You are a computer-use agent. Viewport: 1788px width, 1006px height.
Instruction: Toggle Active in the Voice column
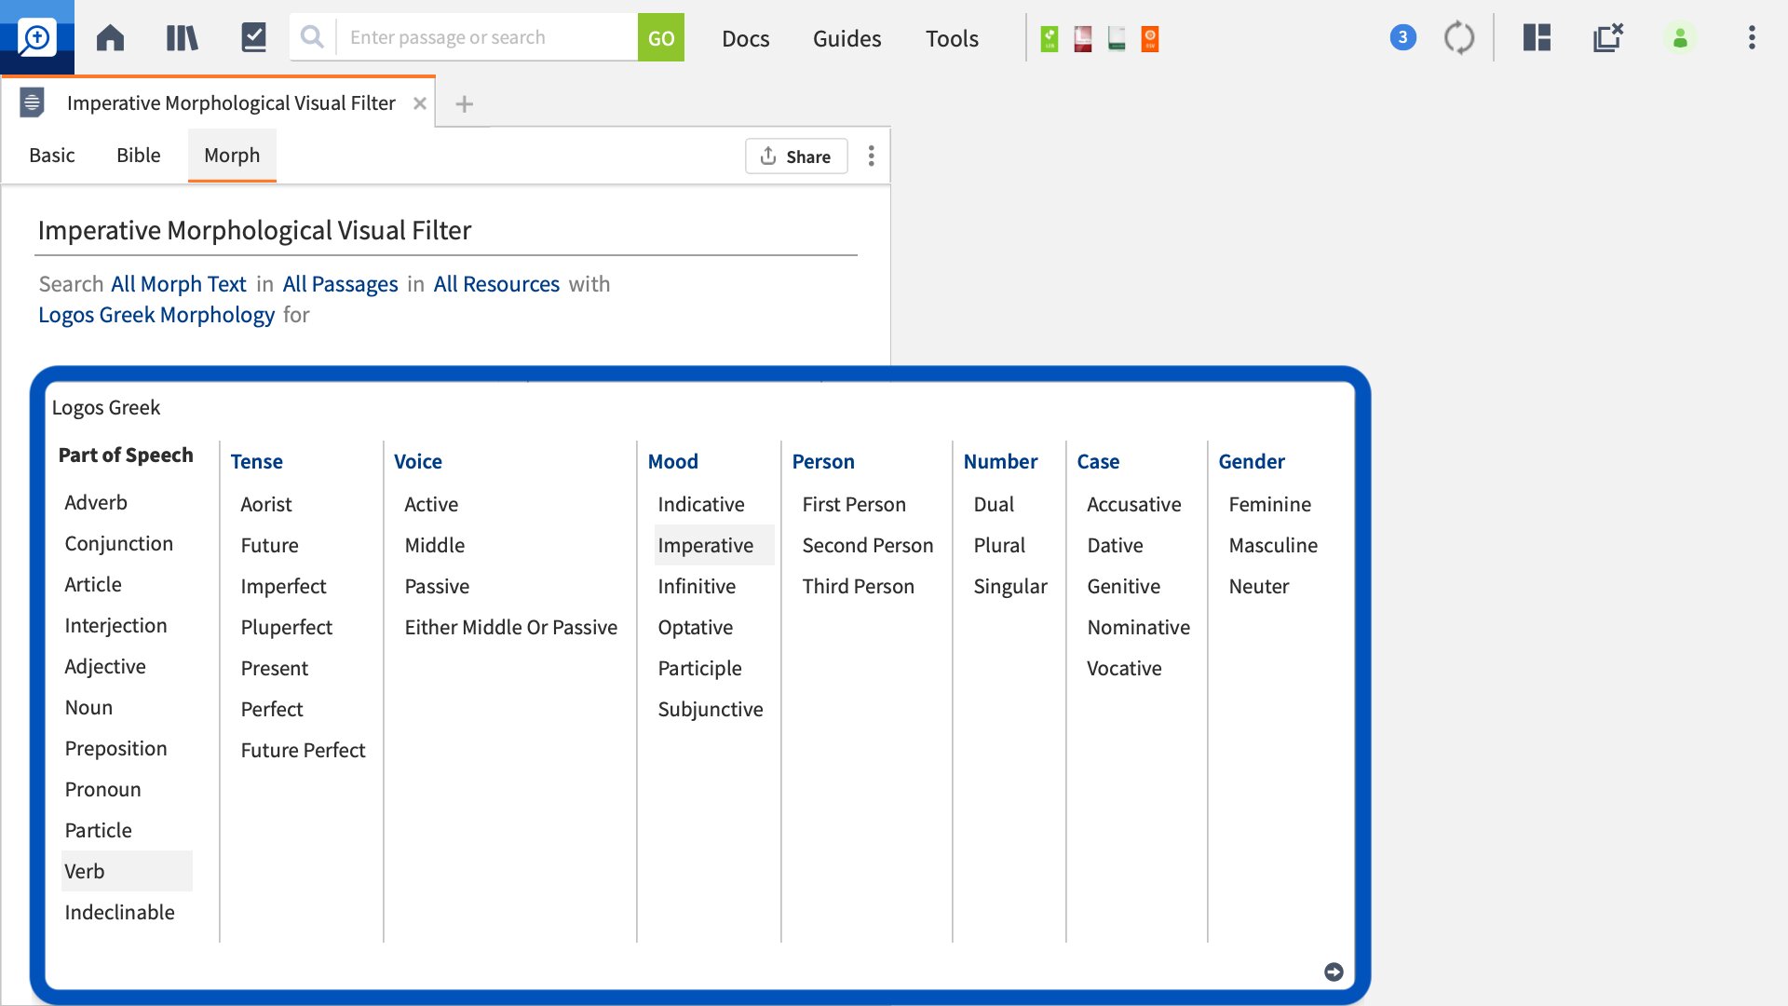[431, 504]
